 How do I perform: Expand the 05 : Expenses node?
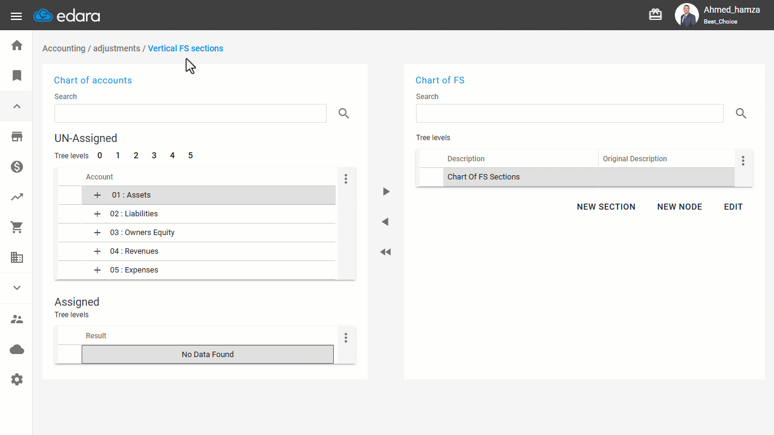pos(97,270)
